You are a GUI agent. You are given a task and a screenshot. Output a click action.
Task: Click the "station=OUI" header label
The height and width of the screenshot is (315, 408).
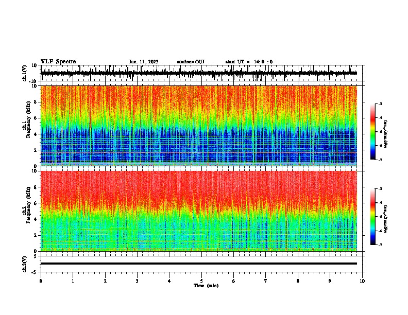[x=191, y=62]
